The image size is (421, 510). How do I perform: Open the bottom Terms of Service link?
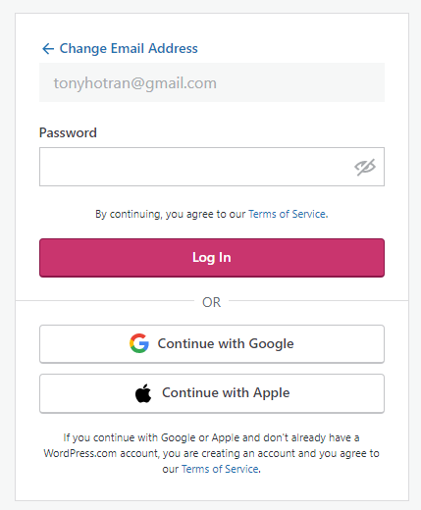click(x=220, y=469)
